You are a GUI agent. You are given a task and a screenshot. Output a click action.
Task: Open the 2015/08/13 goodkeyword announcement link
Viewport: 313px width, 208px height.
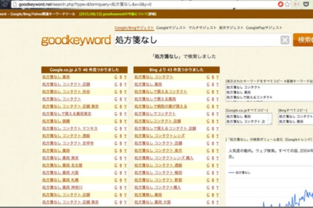(118, 14)
